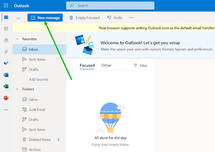The image size is (215, 152).
Task: Open the Junk Email folder
Action: tap(37, 109)
